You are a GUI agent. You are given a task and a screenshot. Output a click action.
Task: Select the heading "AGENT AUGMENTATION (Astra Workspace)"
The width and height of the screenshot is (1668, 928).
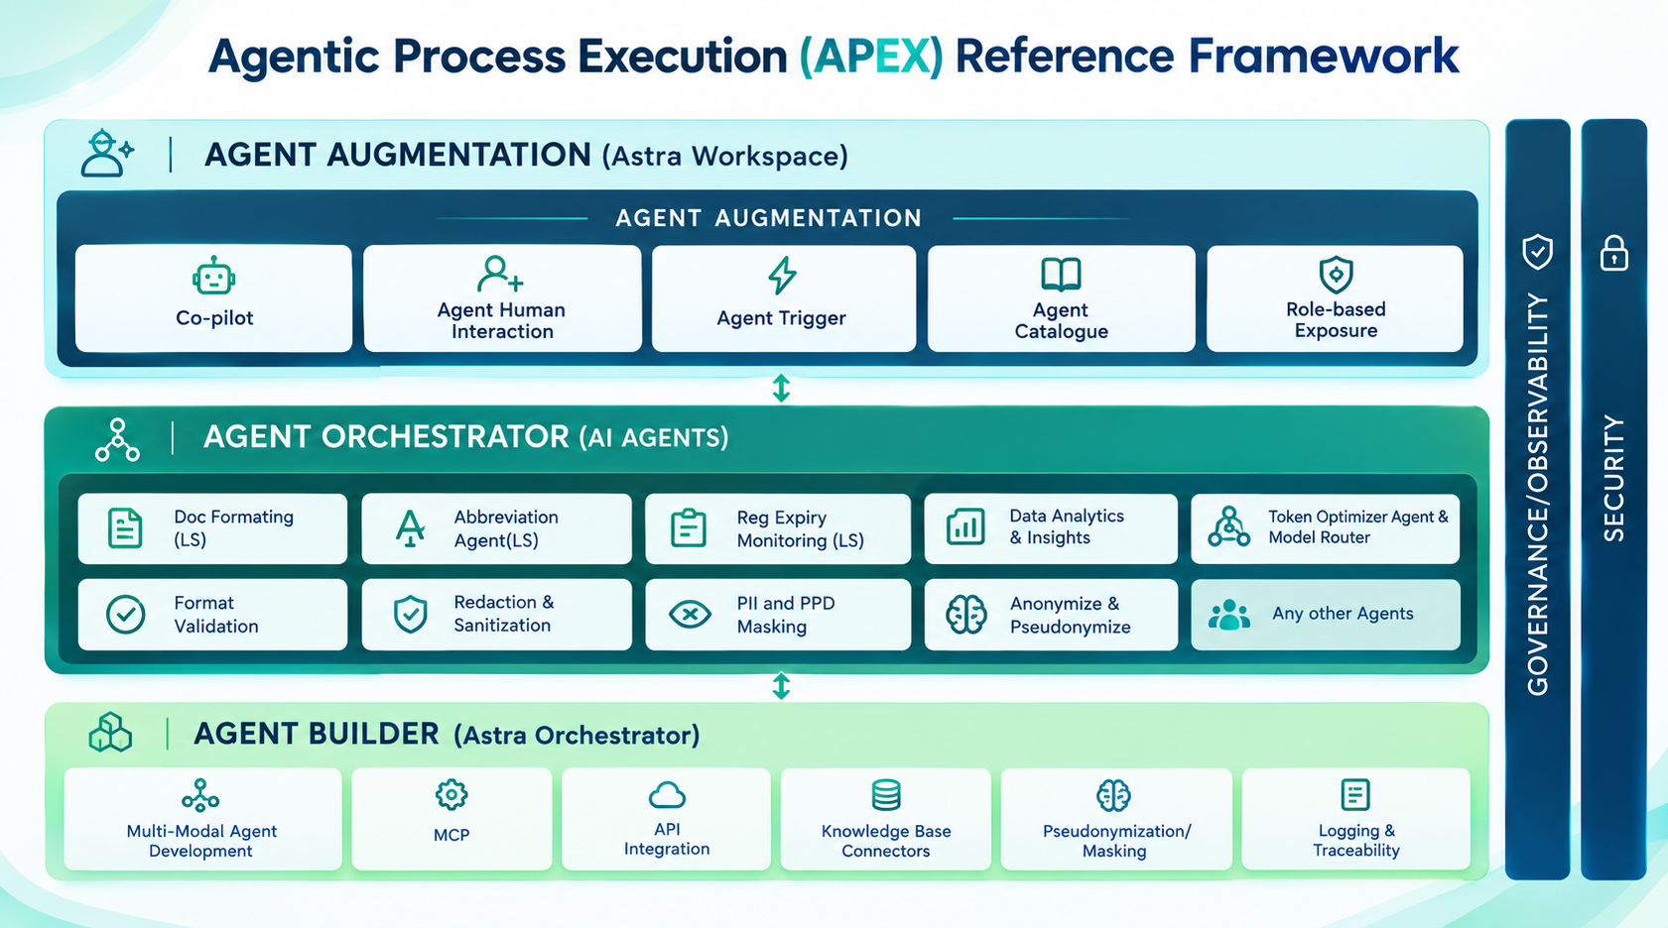(526, 156)
